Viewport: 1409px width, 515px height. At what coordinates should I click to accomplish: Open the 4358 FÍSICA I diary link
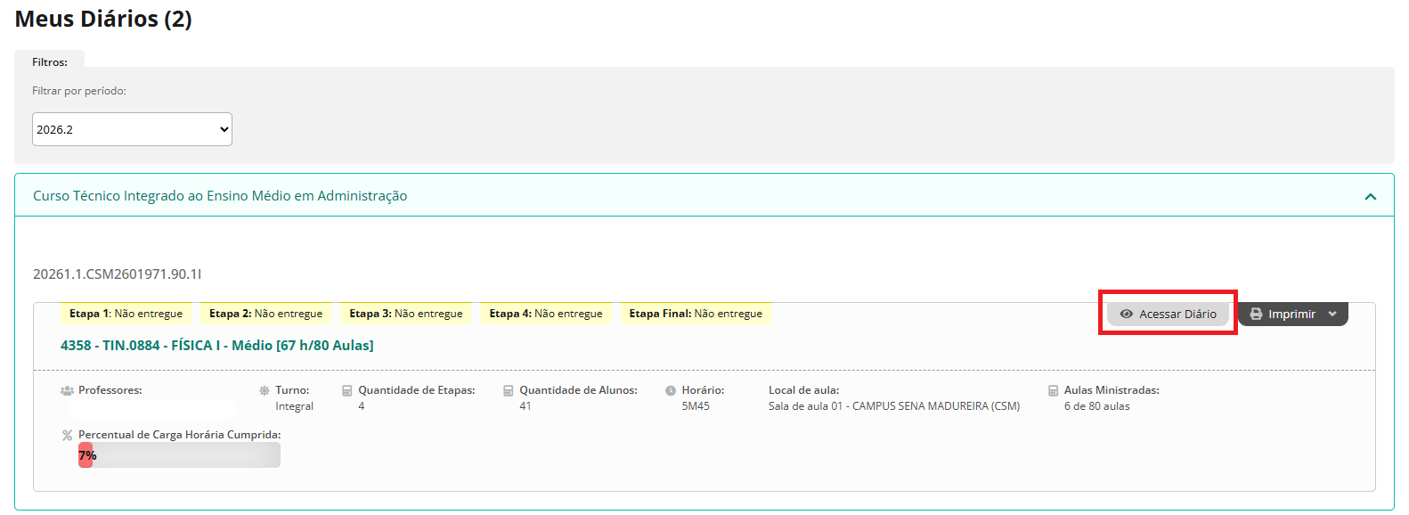(x=216, y=346)
